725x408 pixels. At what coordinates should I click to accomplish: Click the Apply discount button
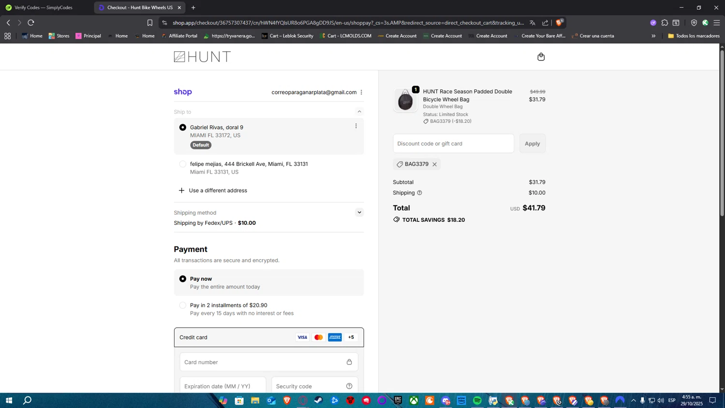coord(532,144)
